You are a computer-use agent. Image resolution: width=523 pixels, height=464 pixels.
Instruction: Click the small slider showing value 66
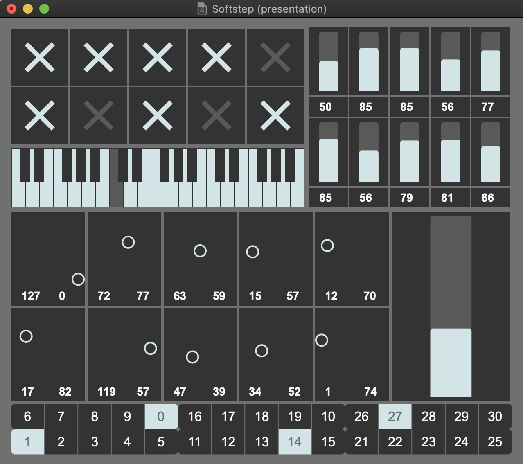[x=491, y=153]
